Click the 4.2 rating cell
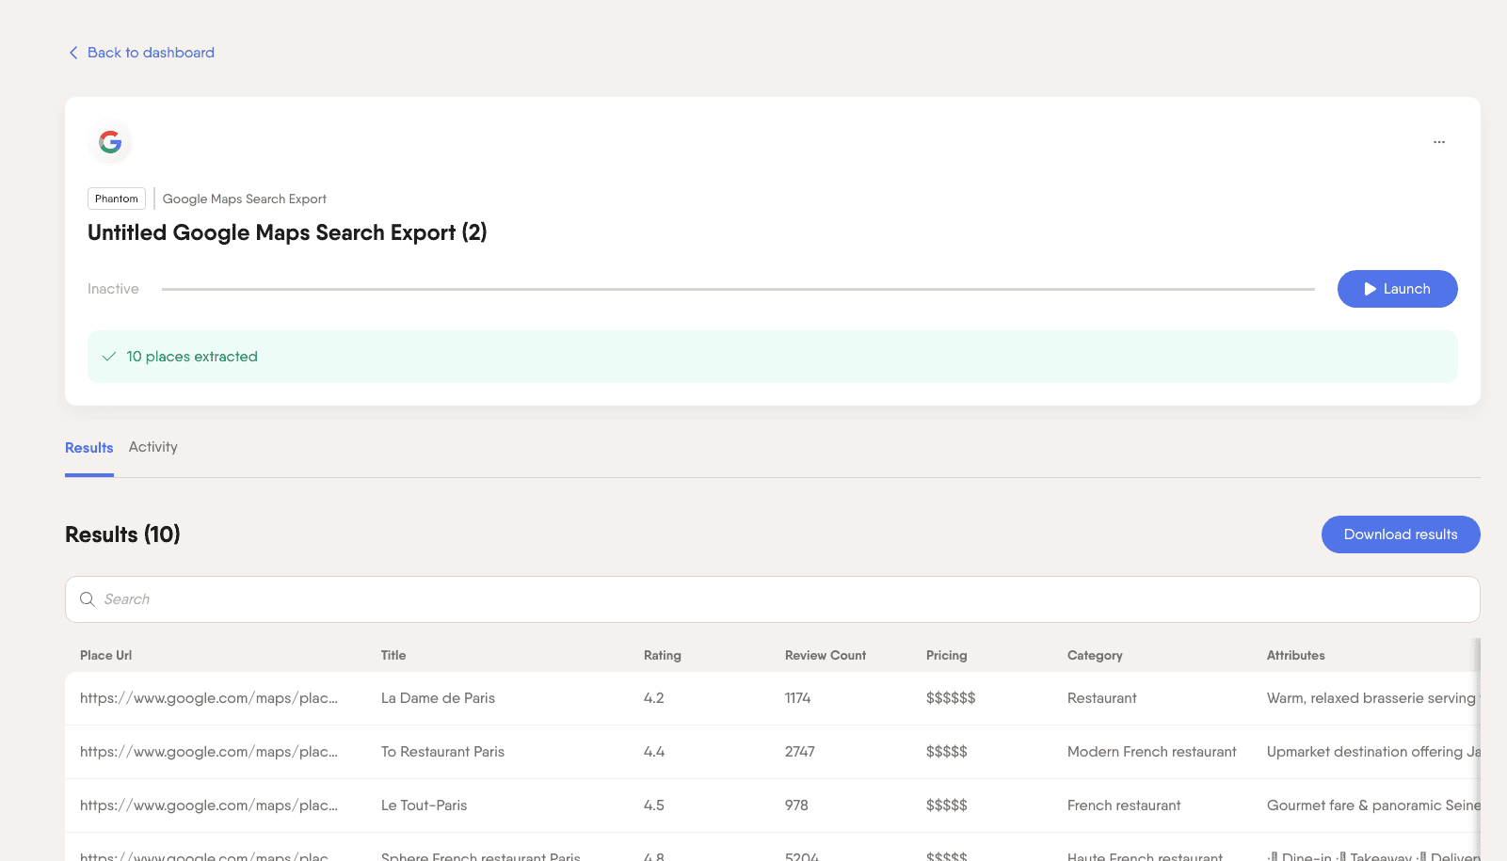Screen dimensions: 1507x861 [654, 698]
